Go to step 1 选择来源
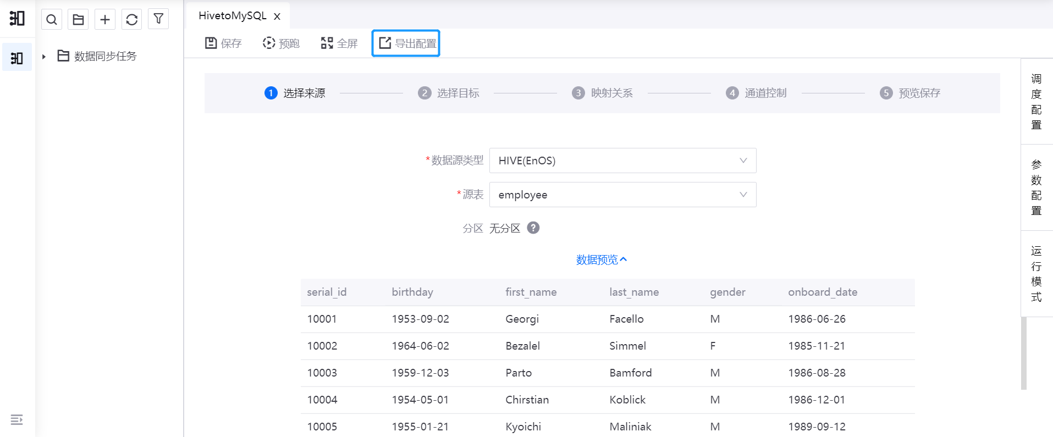The image size is (1053, 437). pos(295,93)
